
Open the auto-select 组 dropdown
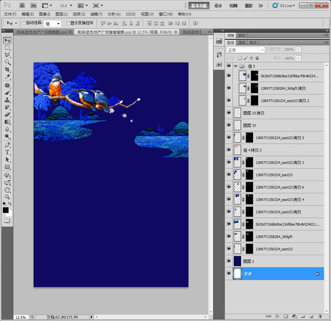[52, 23]
